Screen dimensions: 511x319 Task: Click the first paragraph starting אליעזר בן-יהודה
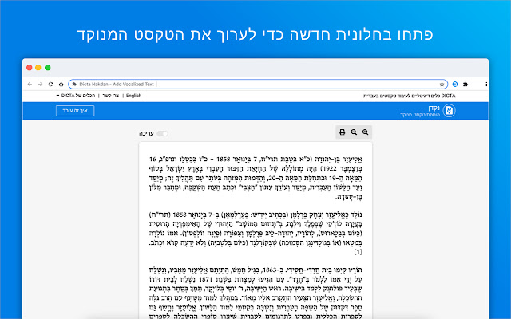tap(255, 178)
